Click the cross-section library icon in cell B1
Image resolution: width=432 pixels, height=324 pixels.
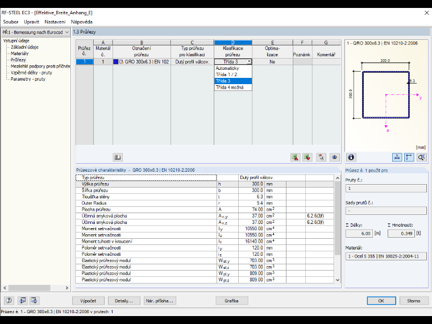[121, 62]
